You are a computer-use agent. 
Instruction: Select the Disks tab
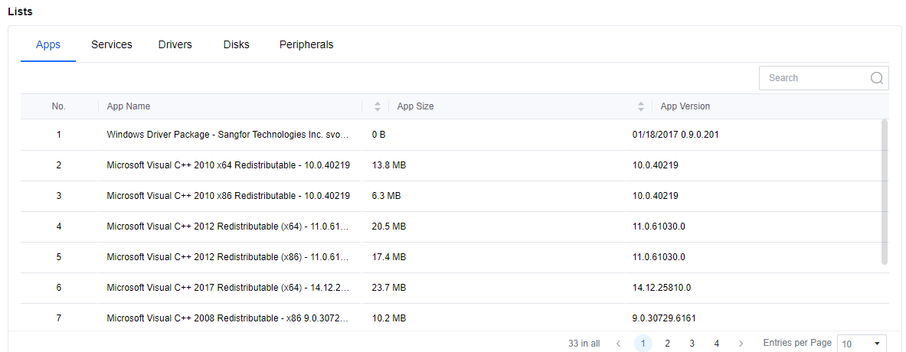click(236, 44)
